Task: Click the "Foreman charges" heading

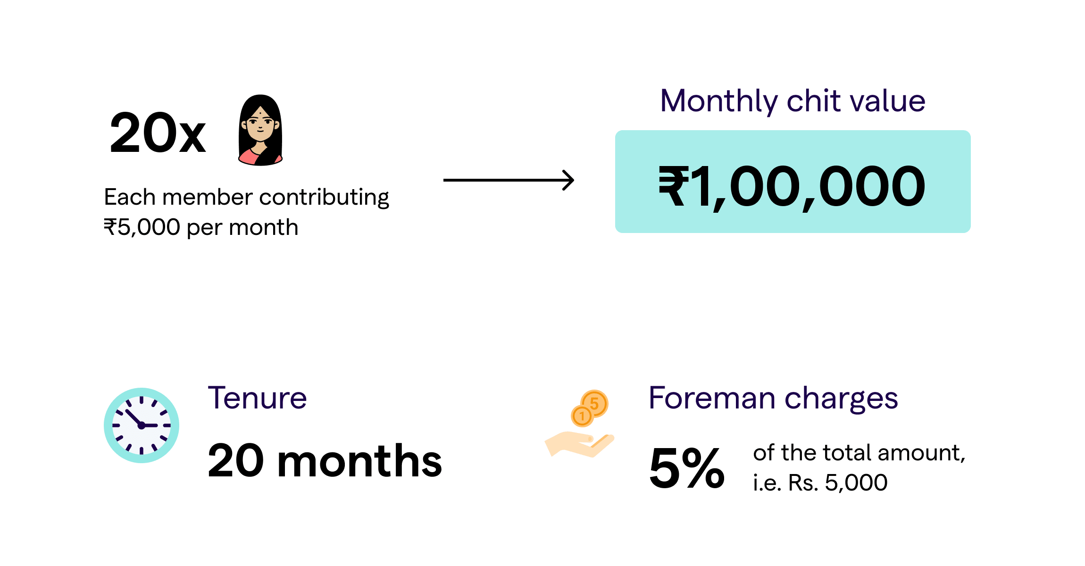Action: click(773, 398)
